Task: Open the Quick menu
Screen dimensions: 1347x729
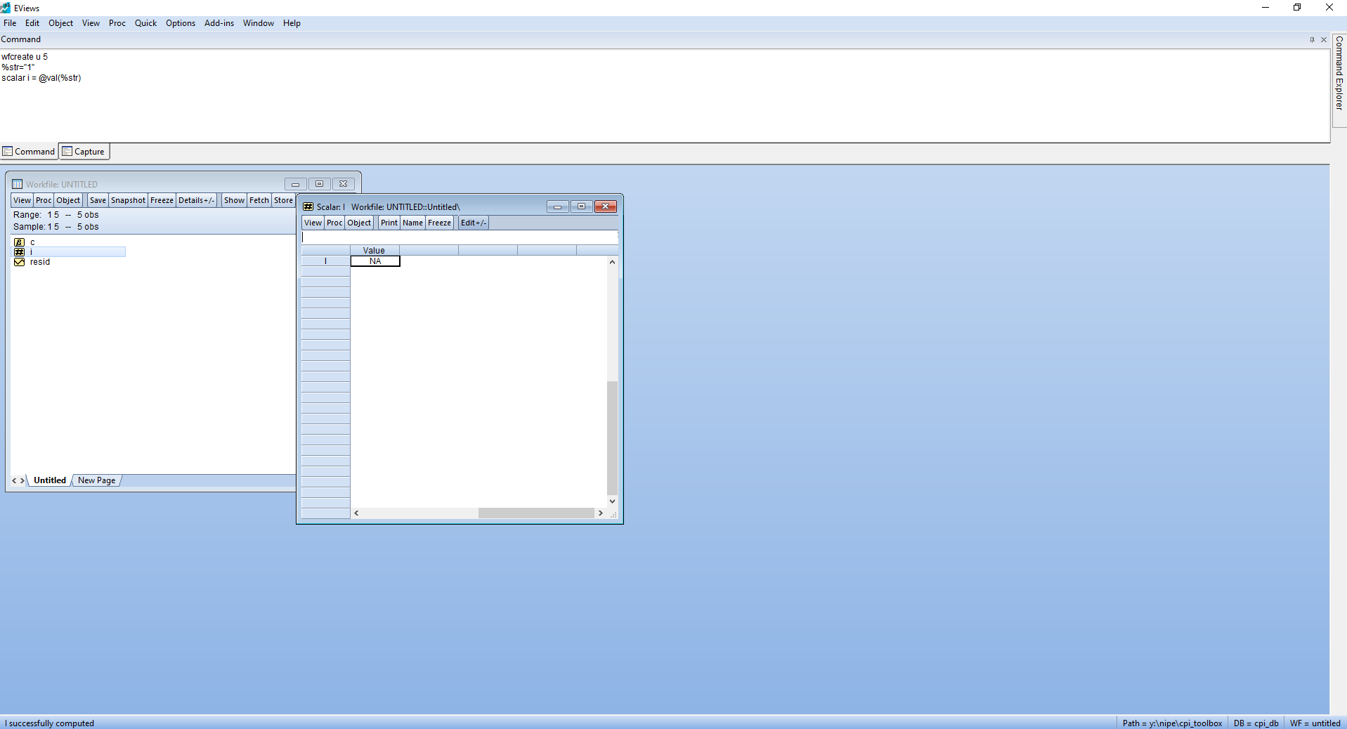Action: [146, 23]
